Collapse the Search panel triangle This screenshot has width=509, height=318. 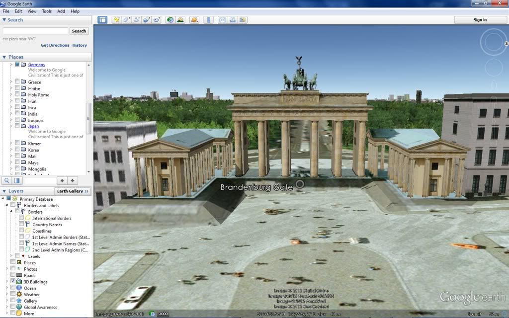tap(4, 20)
